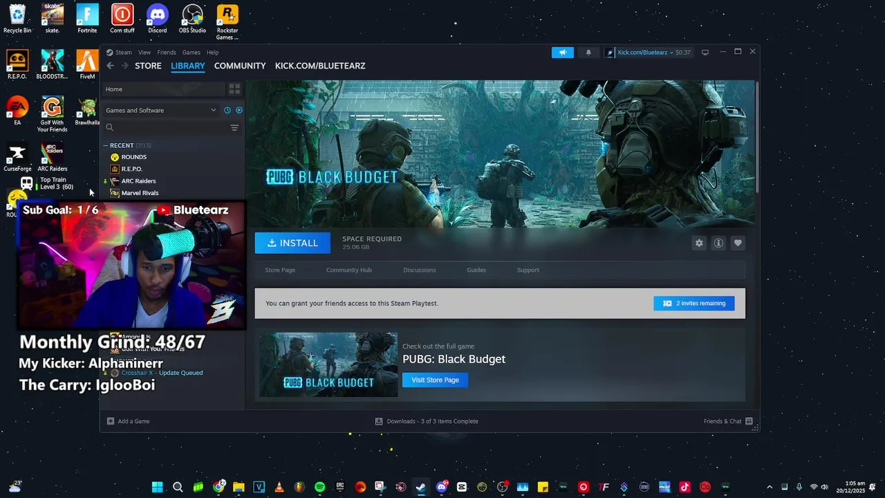
Task: Open game settings gear icon
Action: click(699, 243)
